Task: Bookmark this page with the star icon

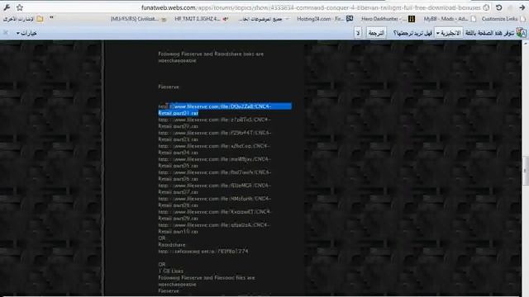Action: [x=20, y=7]
